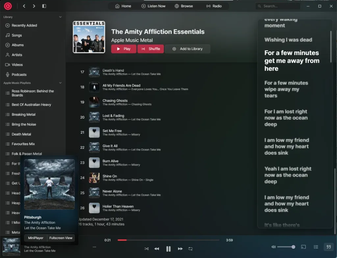Toggle repeat mode
Viewport: 337px width, 258px height.
pos(191,249)
